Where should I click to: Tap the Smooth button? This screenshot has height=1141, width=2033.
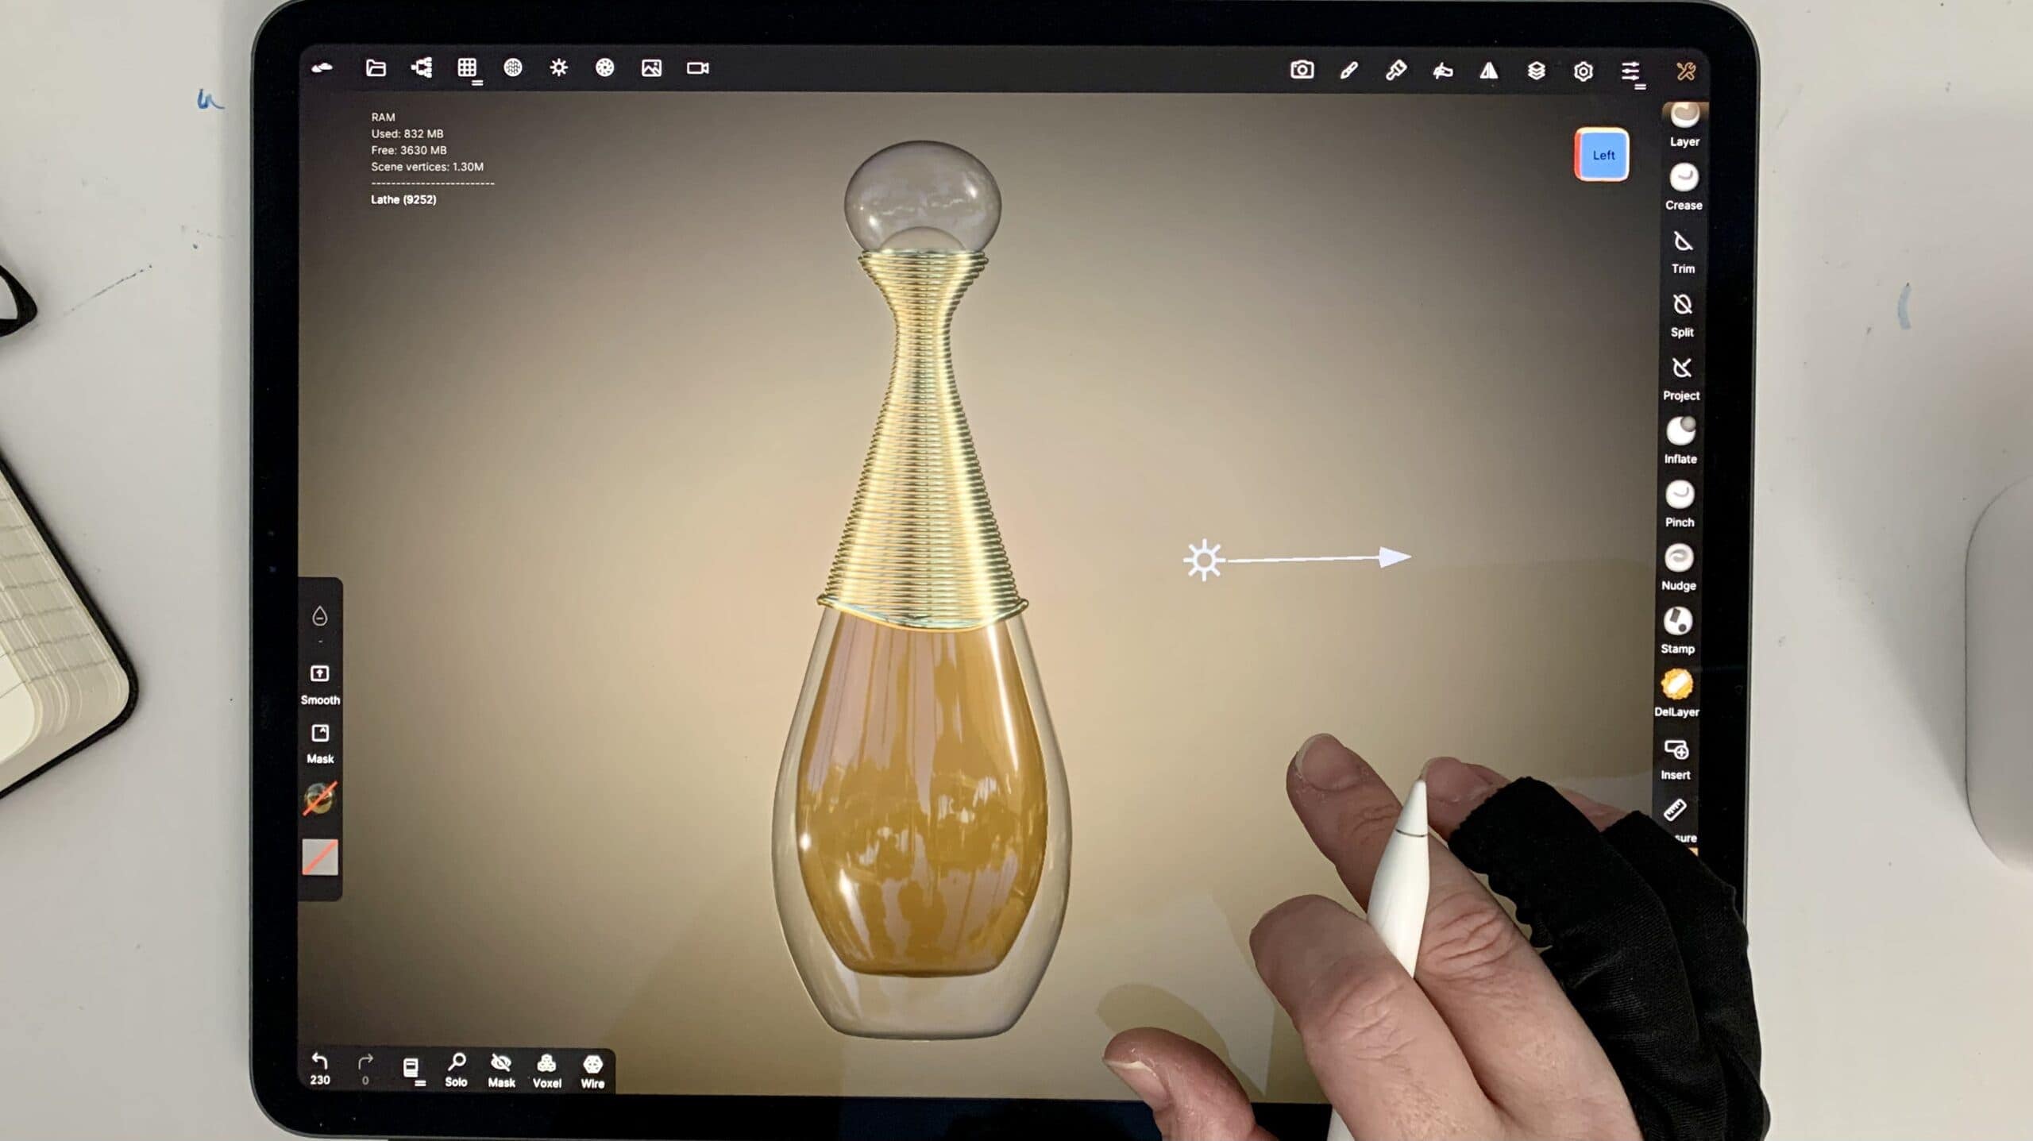pos(320,675)
